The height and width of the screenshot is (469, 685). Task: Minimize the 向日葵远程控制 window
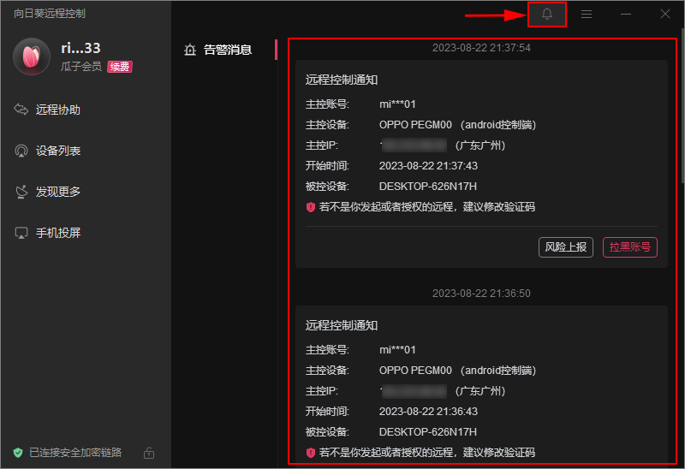626,15
